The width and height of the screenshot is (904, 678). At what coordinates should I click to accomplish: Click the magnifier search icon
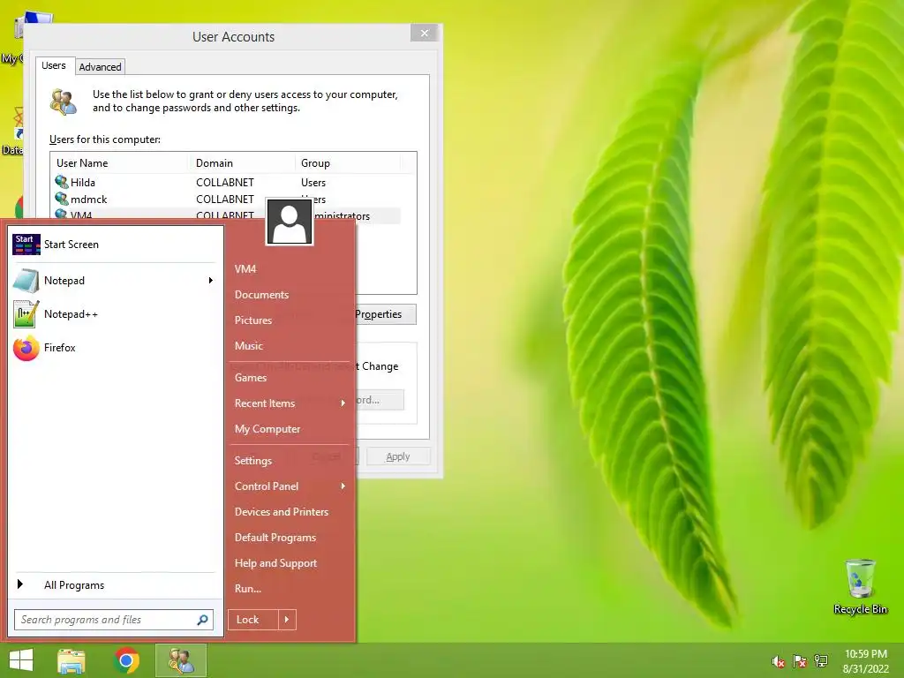pos(202,620)
